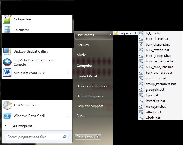
Task: Open the Shut down options arrow
Action: coord(98,137)
